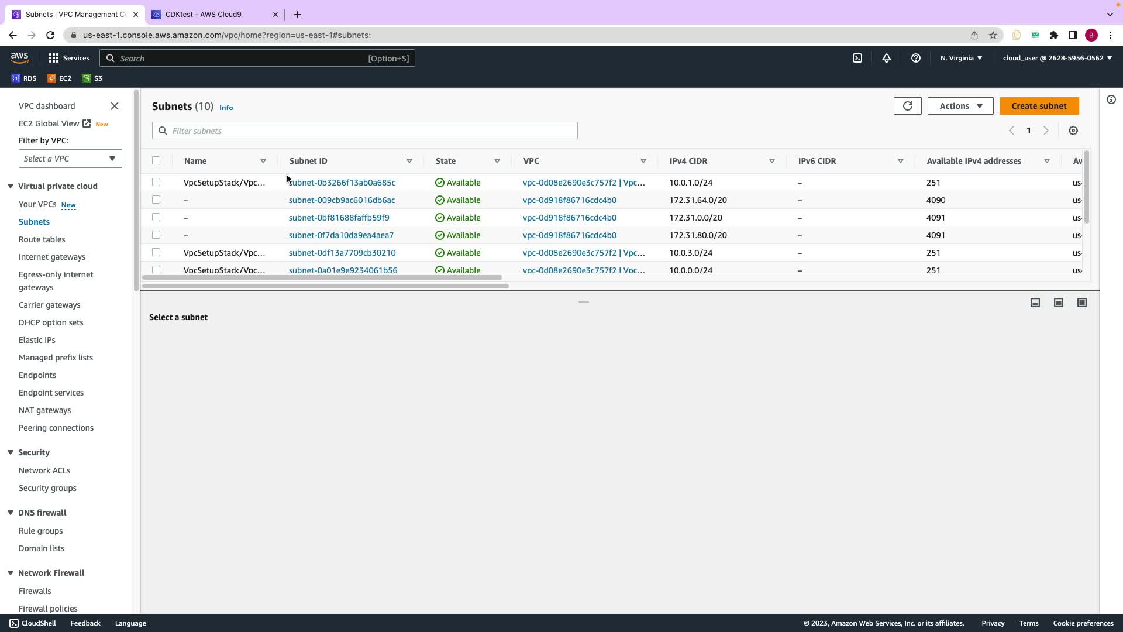The width and height of the screenshot is (1123, 632).
Task: Check the select-all subnets checkbox
Action: pyautogui.click(x=156, y=160)
